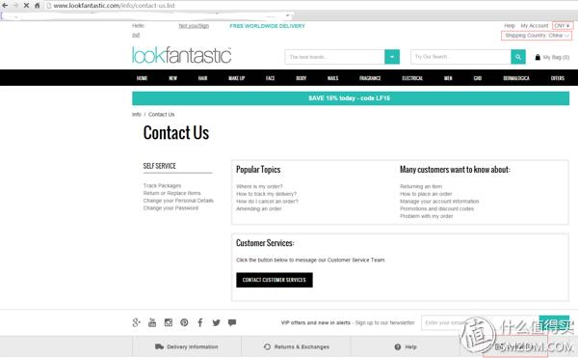Click the browser address bar URL
This screenshot has height=358, width=578.
click(114, 6)
